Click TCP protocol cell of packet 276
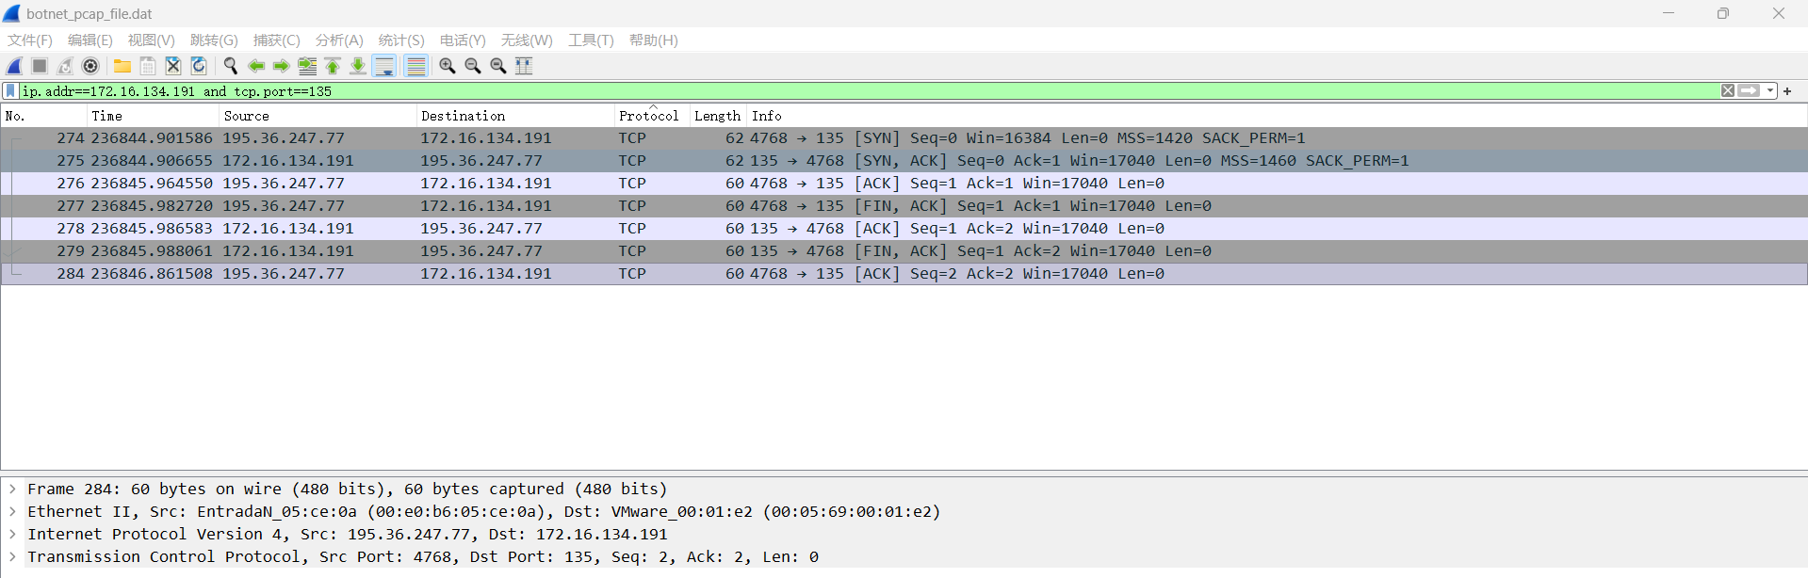Image resolution: width=1808 pixels, height=578 pixels. click(632, 184)
